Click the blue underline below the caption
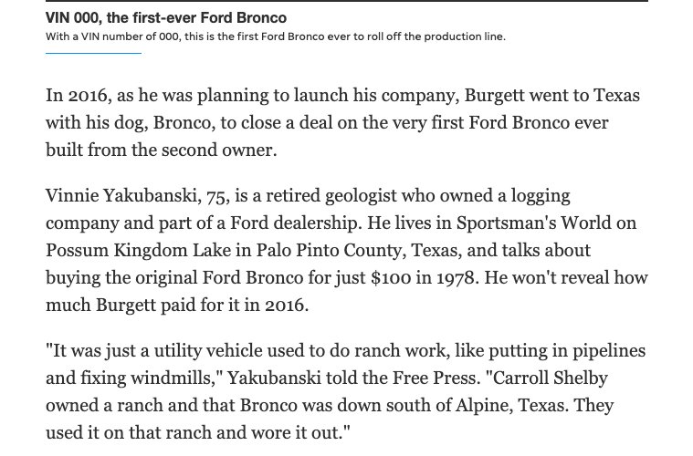The width and height of the screenshot is (693, 456). tap(93, 53)
